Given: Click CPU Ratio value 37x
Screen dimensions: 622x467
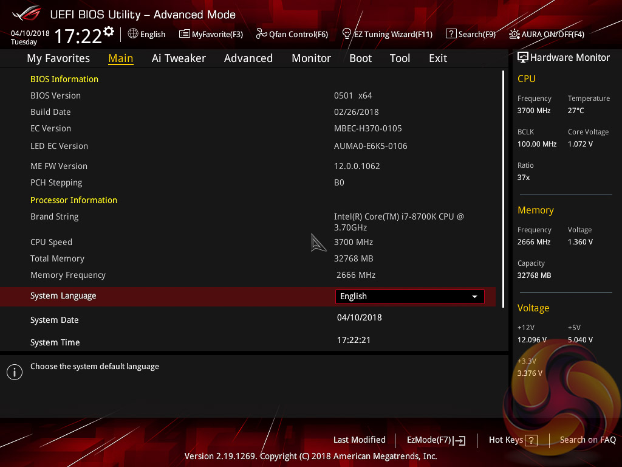Looking at the screenshot, I should click(x=523, y=178).
